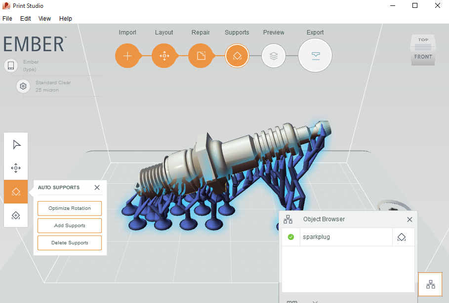Toggle supports icon for sparkplug row
The width and height of the screenshot is (449, 303).
[x=402, y=237]
